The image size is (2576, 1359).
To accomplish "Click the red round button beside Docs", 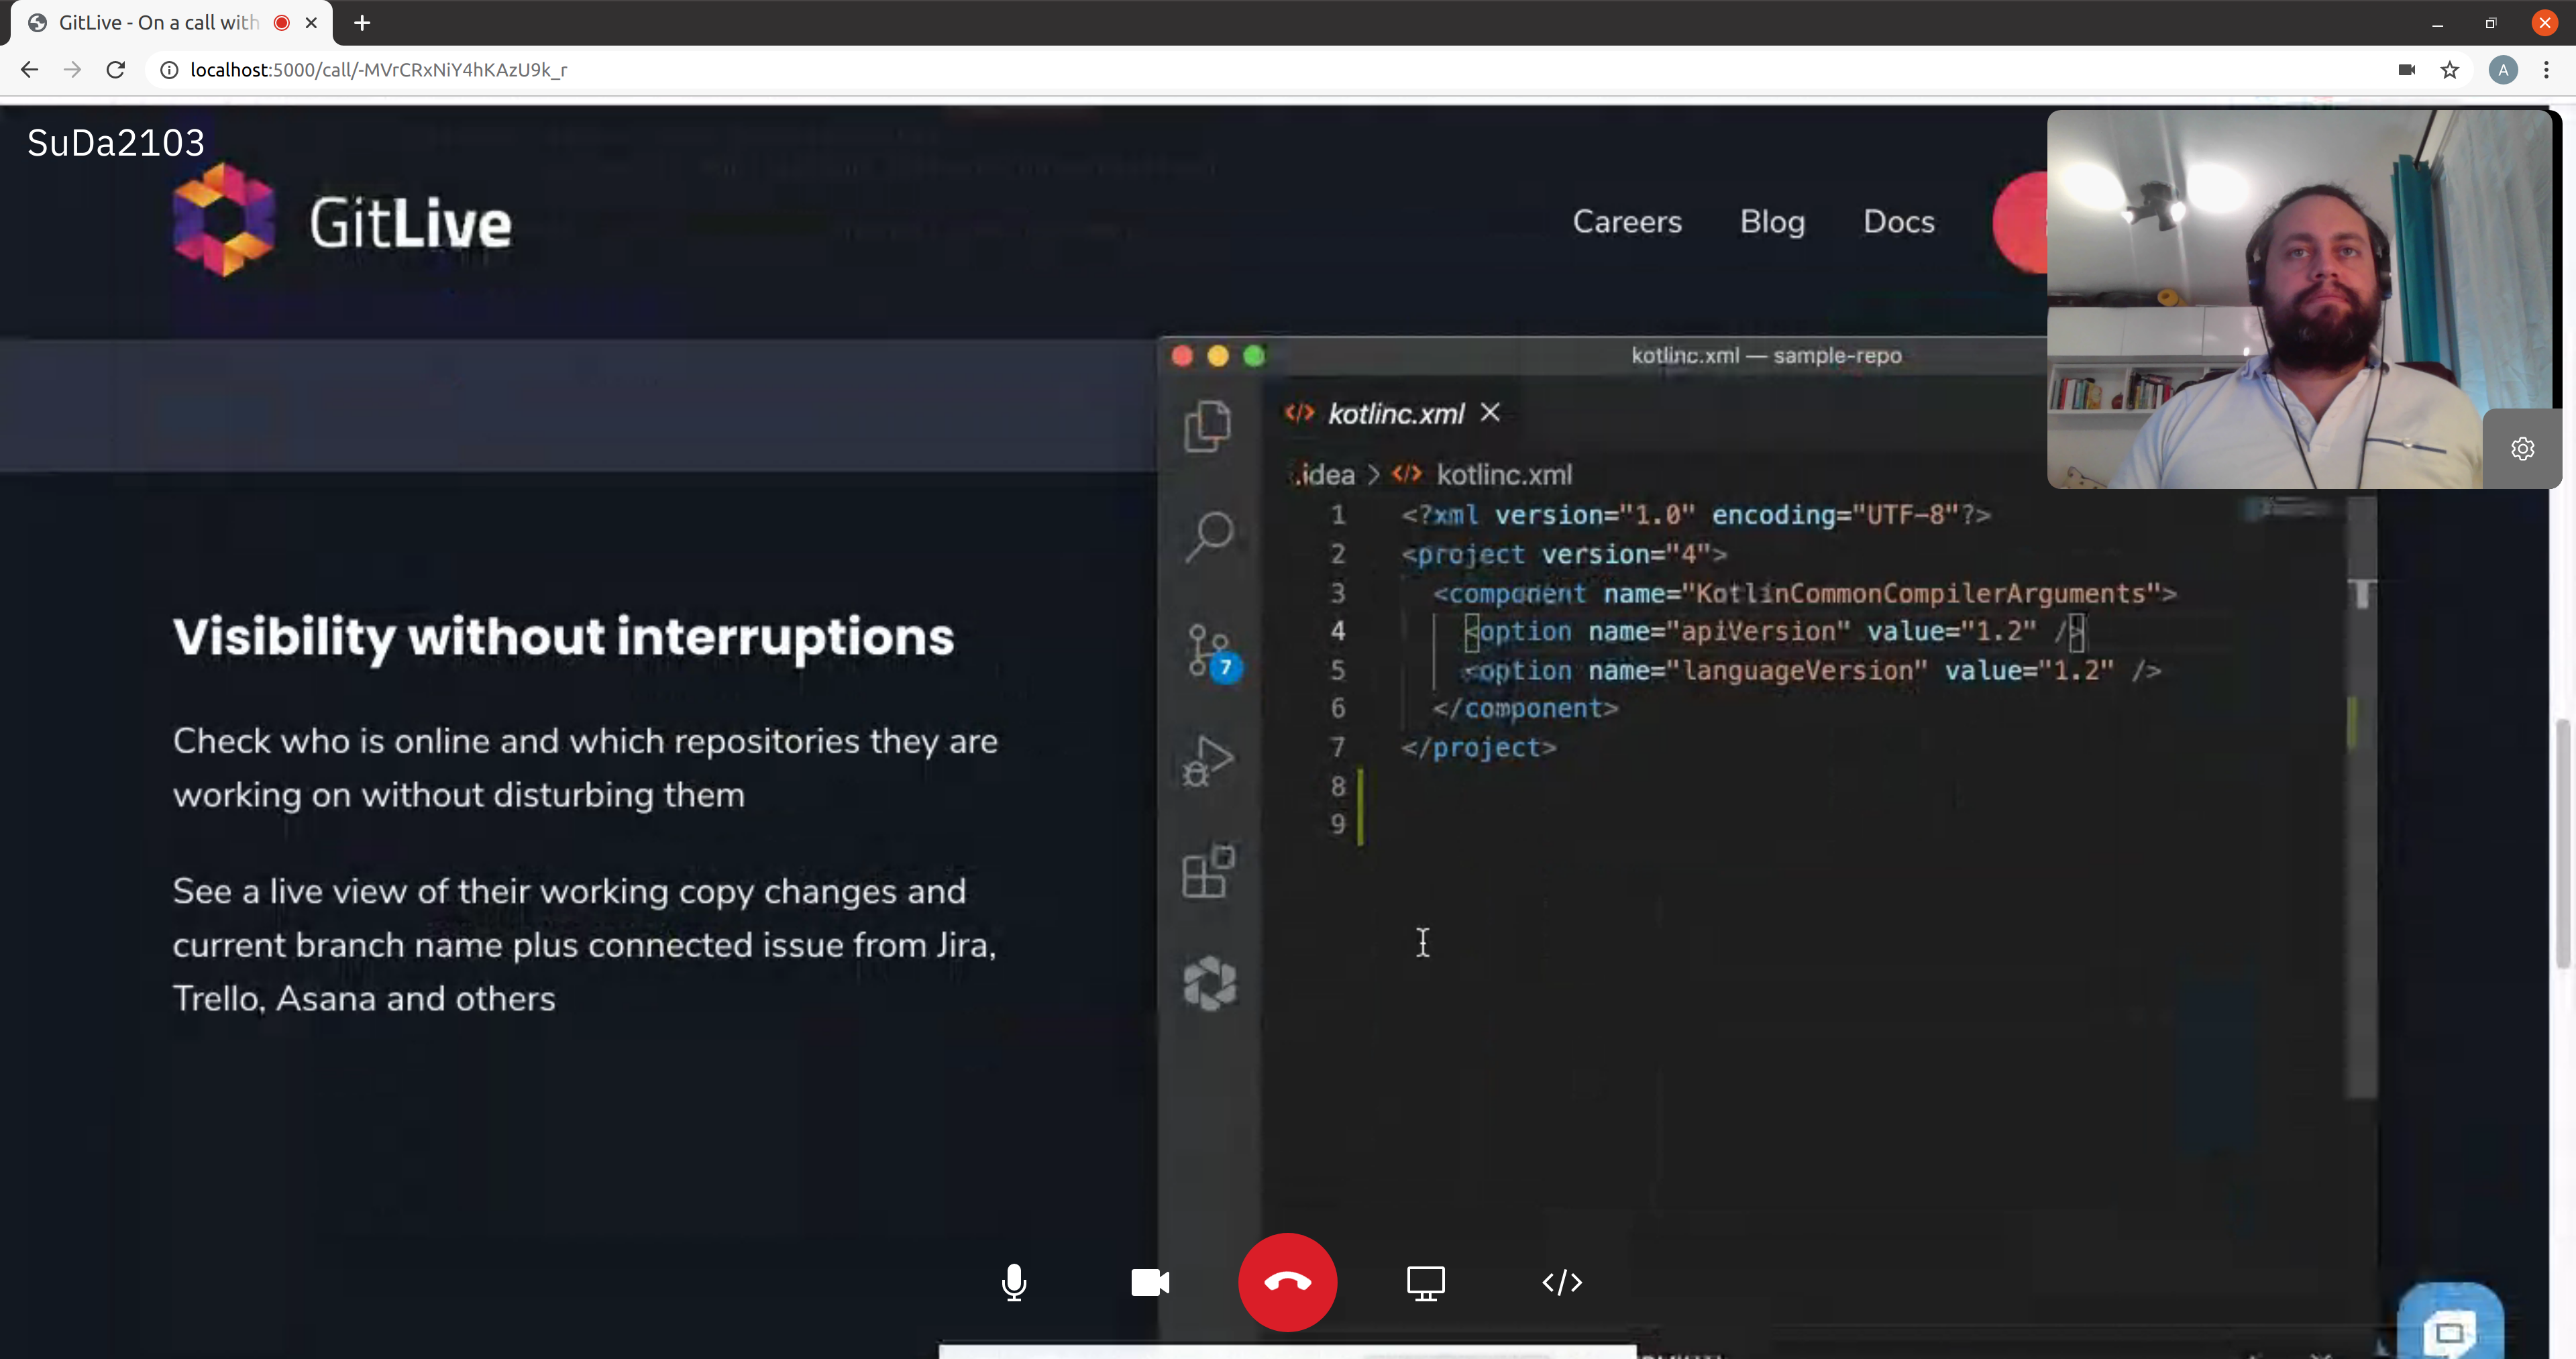I will [2020, 222].
